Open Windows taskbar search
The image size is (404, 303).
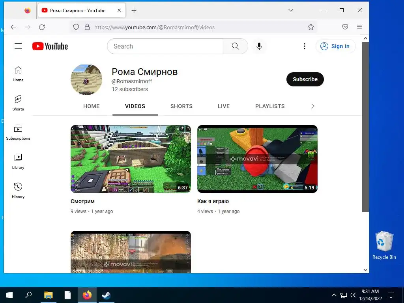[28, 295]
